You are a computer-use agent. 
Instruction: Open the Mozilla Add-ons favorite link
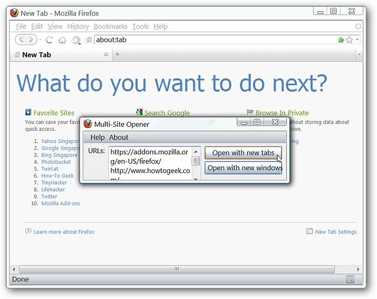(61, 204)
